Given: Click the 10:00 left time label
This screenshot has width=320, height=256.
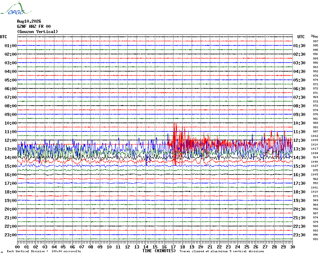Looking at the screenshot, I should (11, 123).
